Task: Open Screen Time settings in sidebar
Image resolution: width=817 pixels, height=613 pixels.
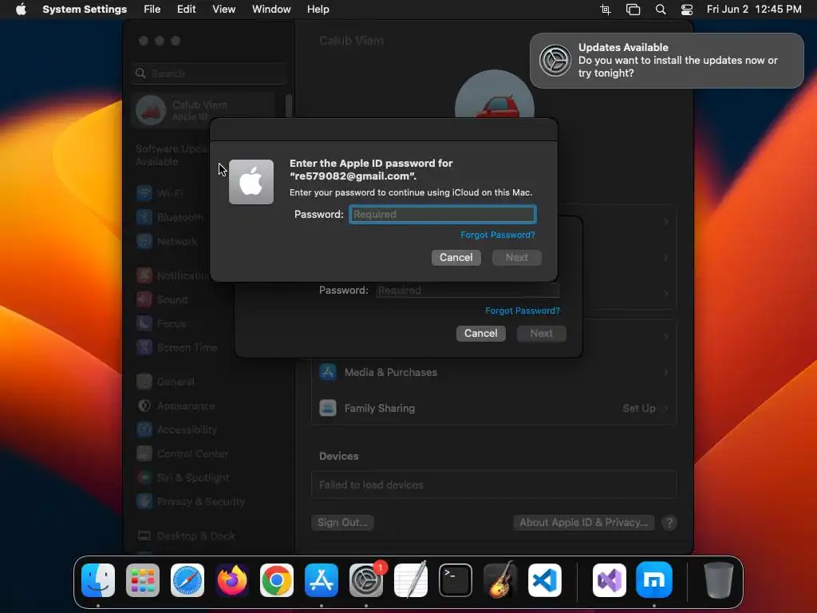Action: [176, 347]
